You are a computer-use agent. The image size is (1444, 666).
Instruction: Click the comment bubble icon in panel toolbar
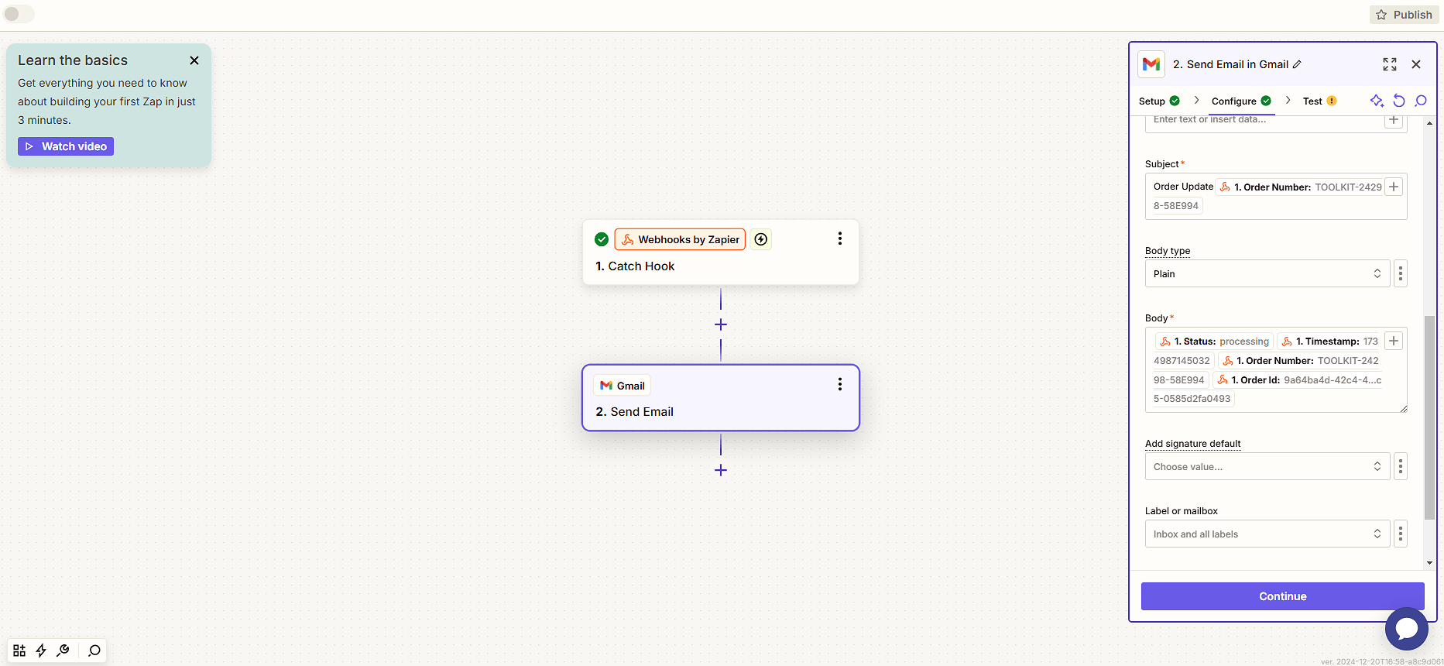point(1421,101)
